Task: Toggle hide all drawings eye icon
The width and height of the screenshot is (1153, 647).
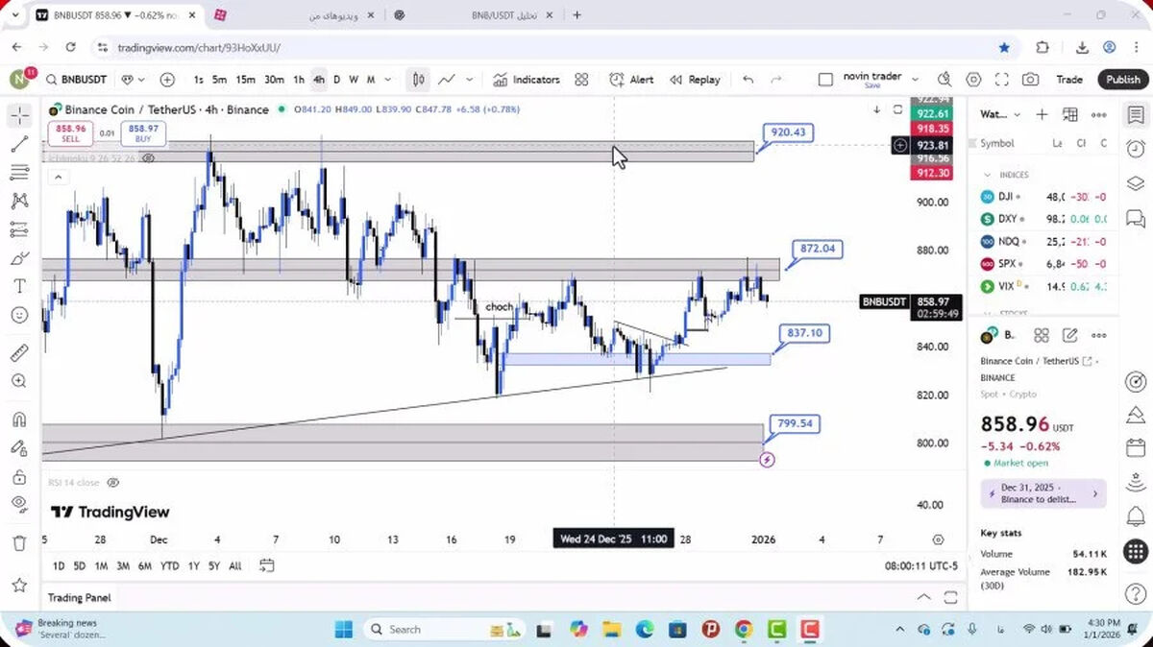Action: click(x=19, y=504)
